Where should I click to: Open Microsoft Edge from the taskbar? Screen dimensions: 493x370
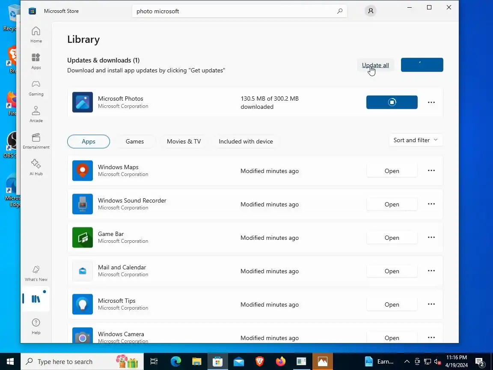click(x=176, y=361)
